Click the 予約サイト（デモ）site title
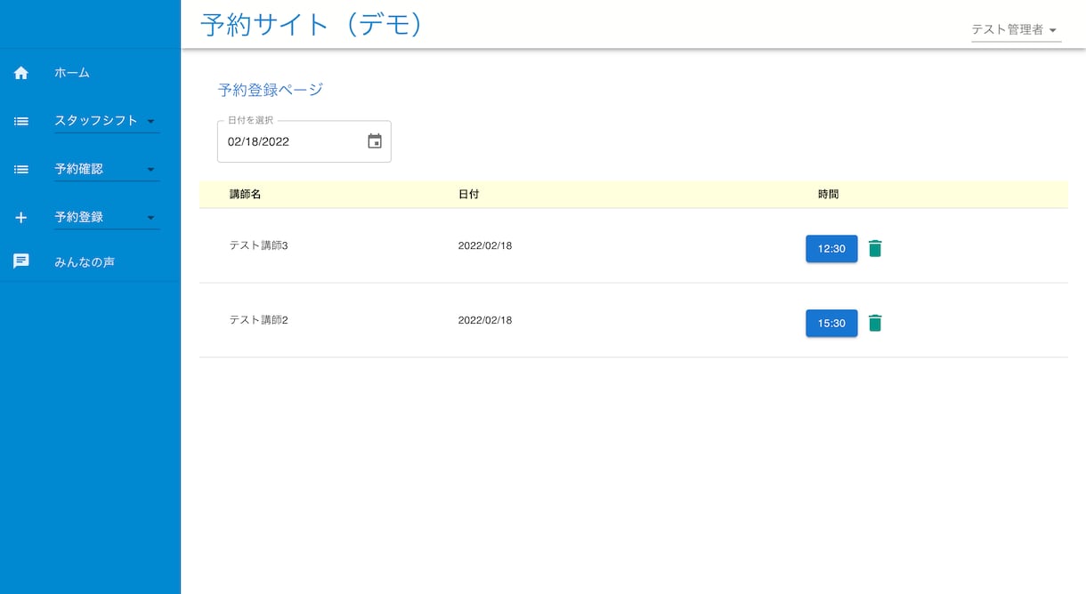The width and height of the screenshot is (1086, 594). tap(311, 24)
